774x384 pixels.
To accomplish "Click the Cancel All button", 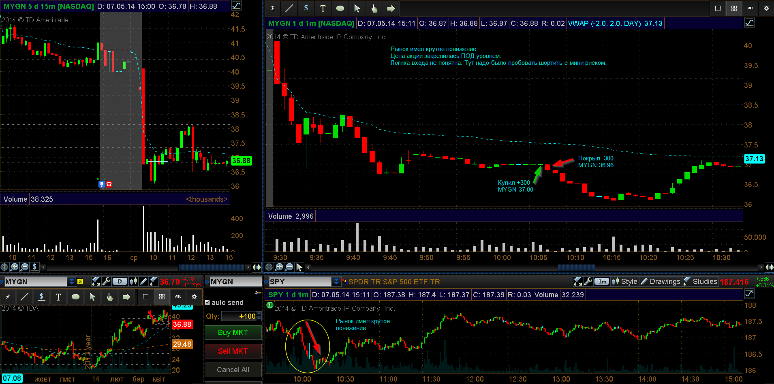I will [233, 370].
